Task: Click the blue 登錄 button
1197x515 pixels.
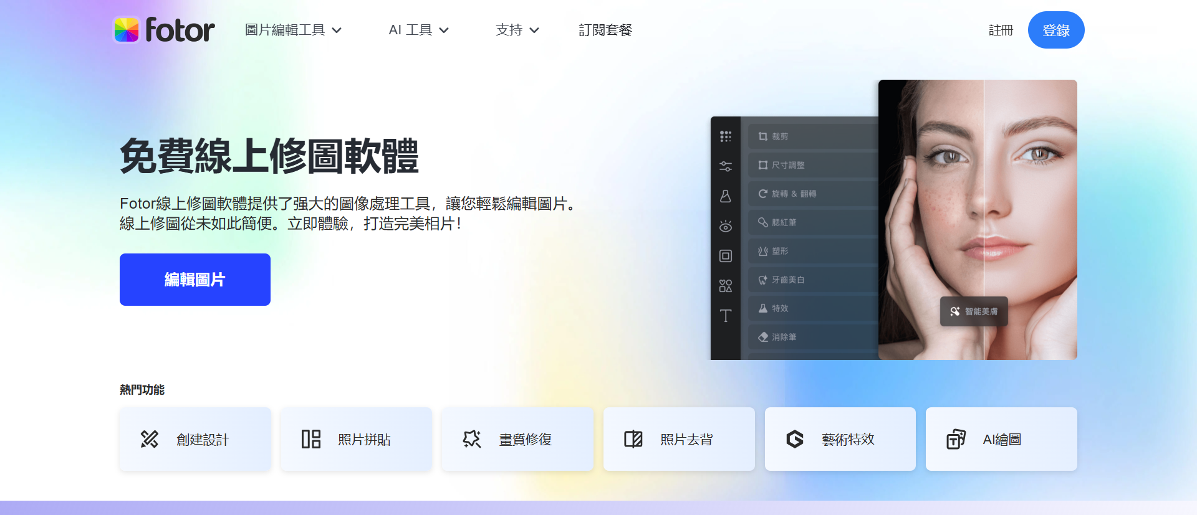Action: [x=1056, y=30]
